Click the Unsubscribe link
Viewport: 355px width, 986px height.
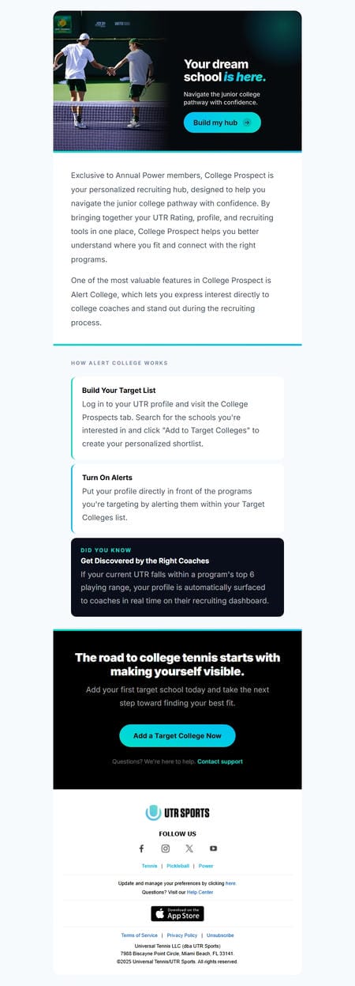click(220, 935)
